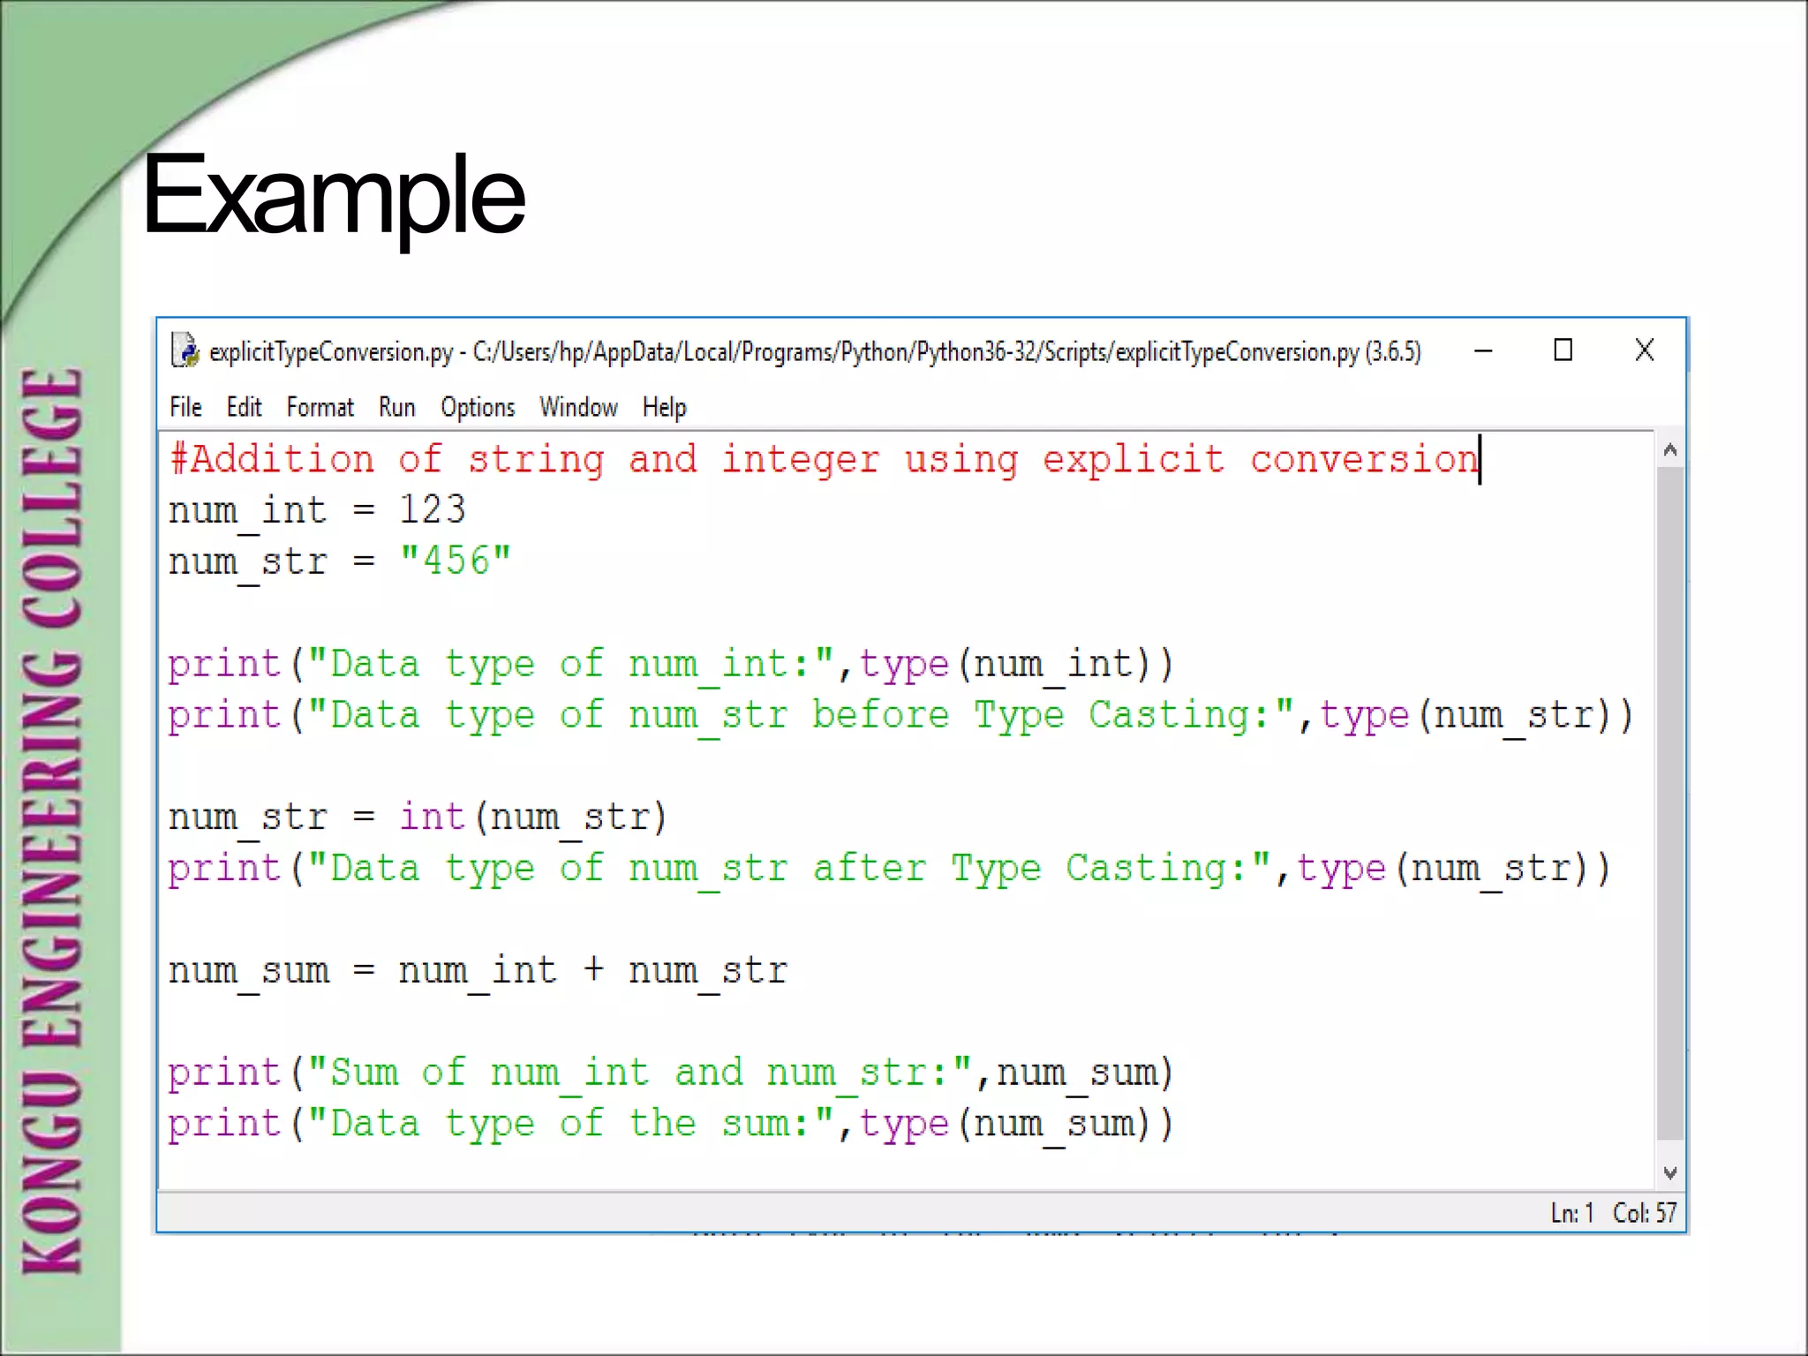Screen dimensions: 1808x1356
Task: Open the File menu
Action: coord(185,407)
